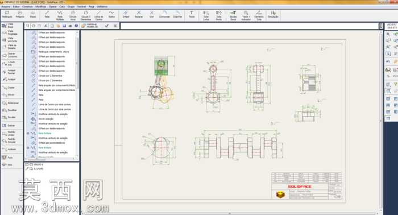
Task: Open the Simulação tool
Action: [273, 14]
